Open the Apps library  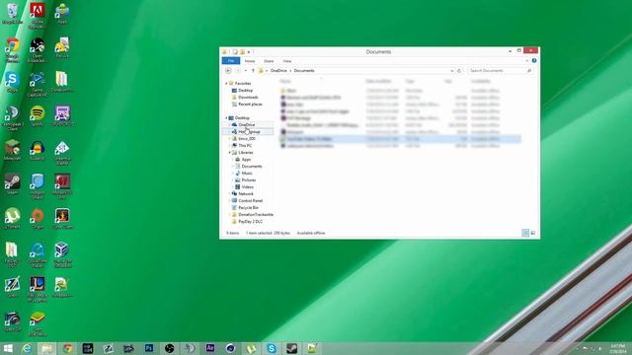[243, 160]
